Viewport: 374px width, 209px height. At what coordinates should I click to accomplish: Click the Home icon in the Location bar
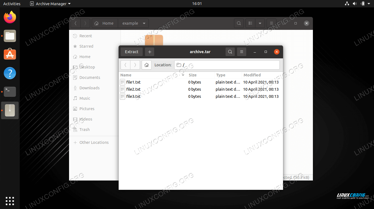pyautogui.click(x=146, y=65)
